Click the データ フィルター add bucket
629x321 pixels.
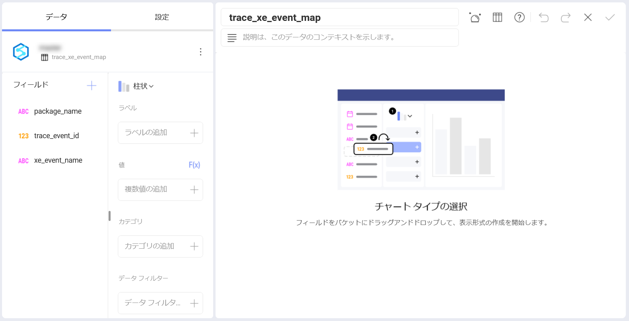coord(160,303)
